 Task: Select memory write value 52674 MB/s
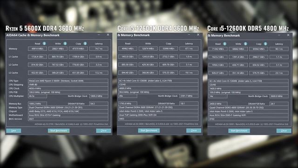[x=148, y=49]
